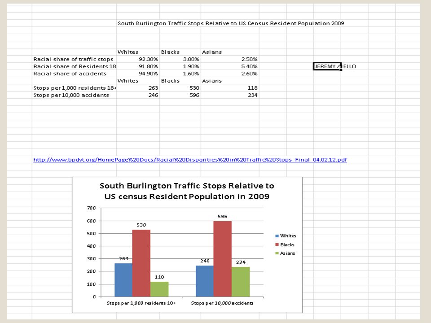Click the red Blacks bar labeled 596
The width and height of the screenshot is (431, 323).
coord(222,259)
